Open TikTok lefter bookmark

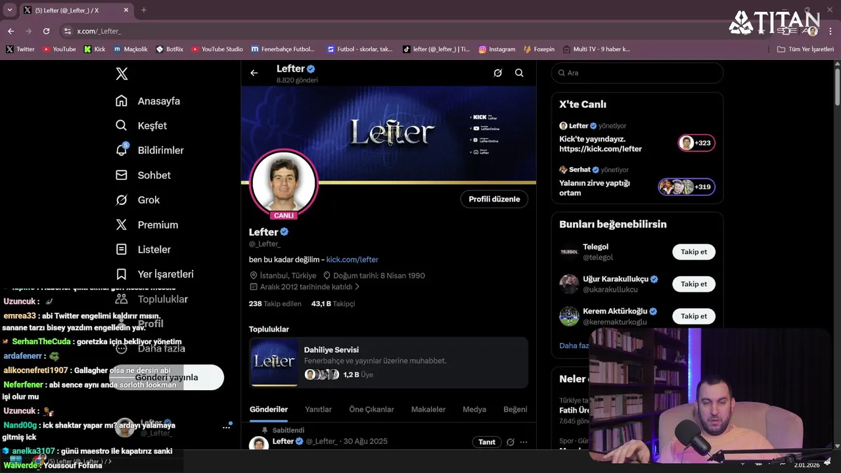point(436,49)
